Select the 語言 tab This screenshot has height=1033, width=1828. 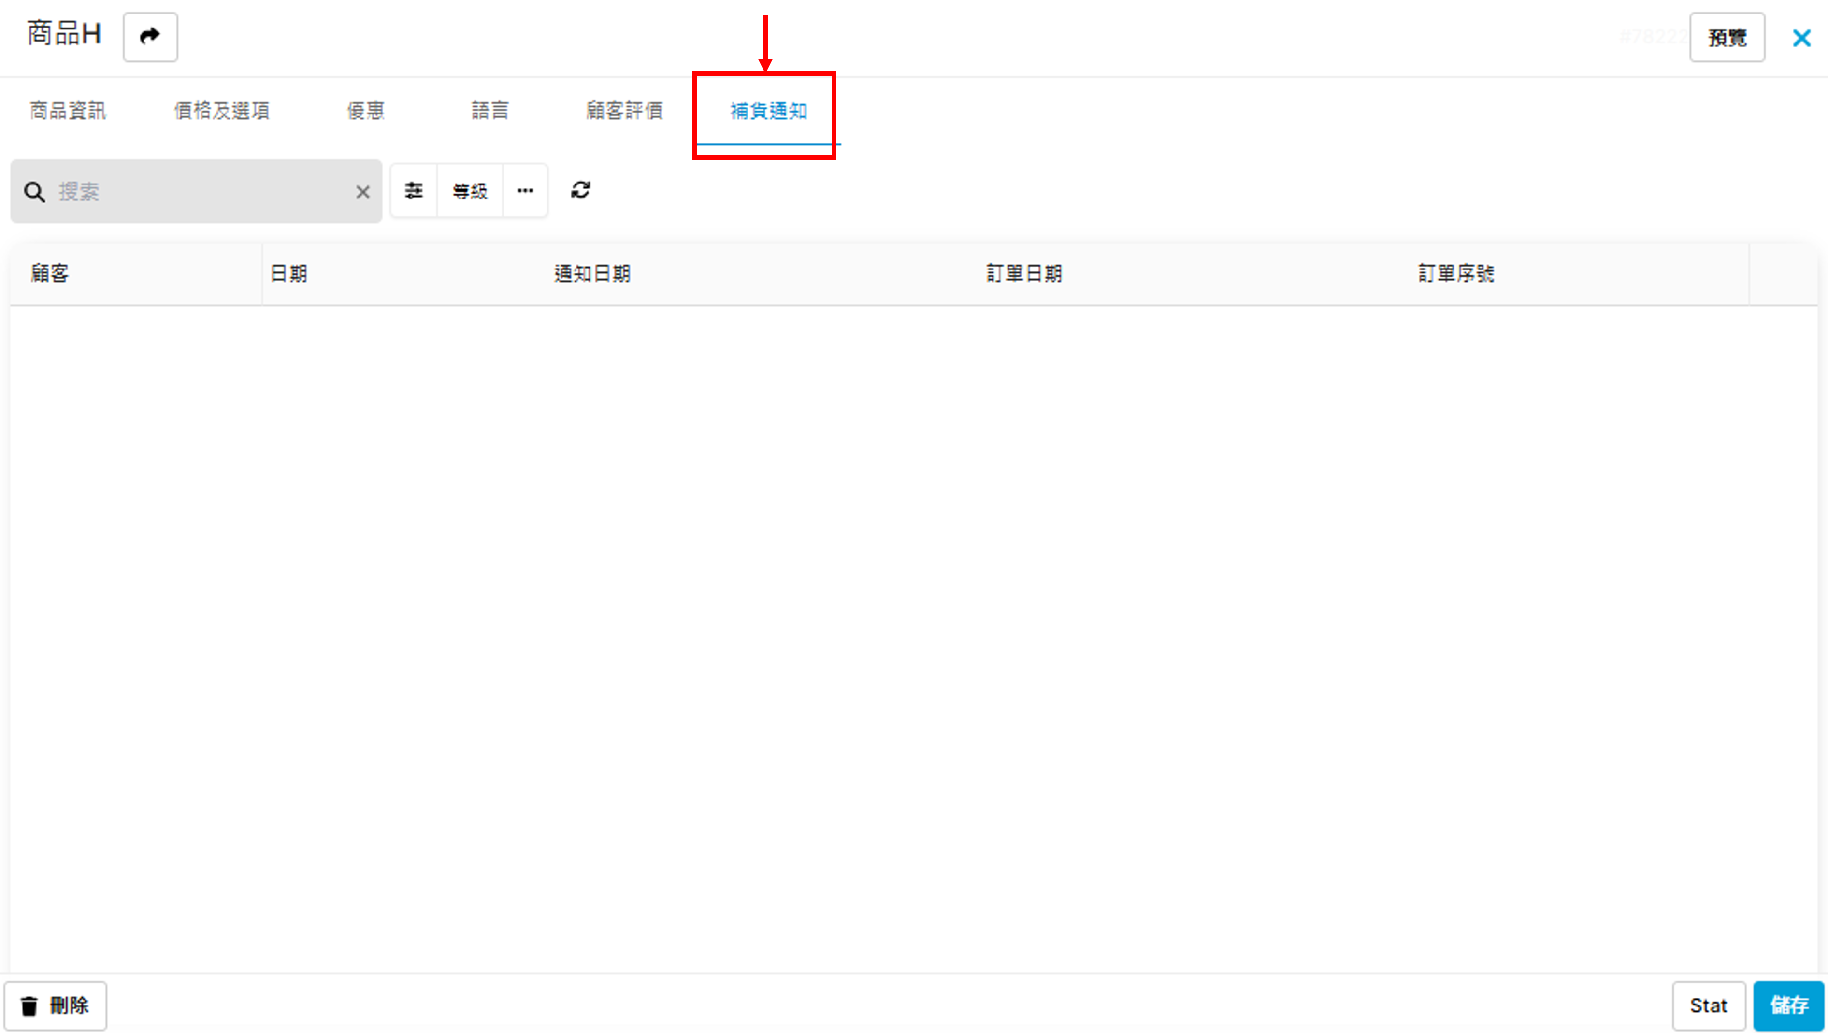tap(490, 111)
